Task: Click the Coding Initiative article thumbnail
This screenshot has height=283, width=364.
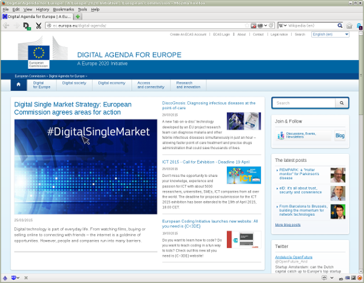Action: 244,239
